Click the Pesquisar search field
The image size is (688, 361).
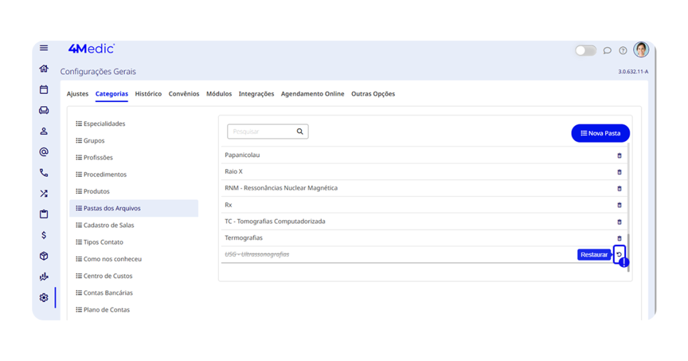click(x=261, y=132)
